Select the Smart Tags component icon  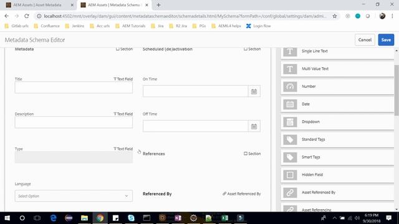290,157
